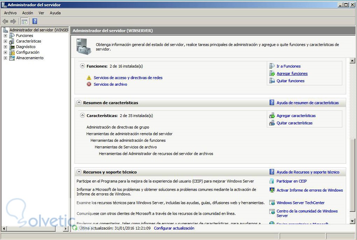357x240 pixels.
Task: Click the red error icon beside Servicios de archivo
Action: click(89, 84)
